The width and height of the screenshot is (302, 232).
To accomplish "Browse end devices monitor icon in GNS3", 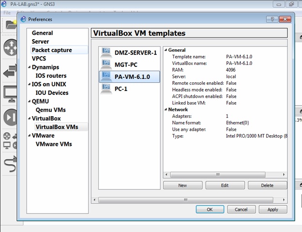I will coord(10,94).
